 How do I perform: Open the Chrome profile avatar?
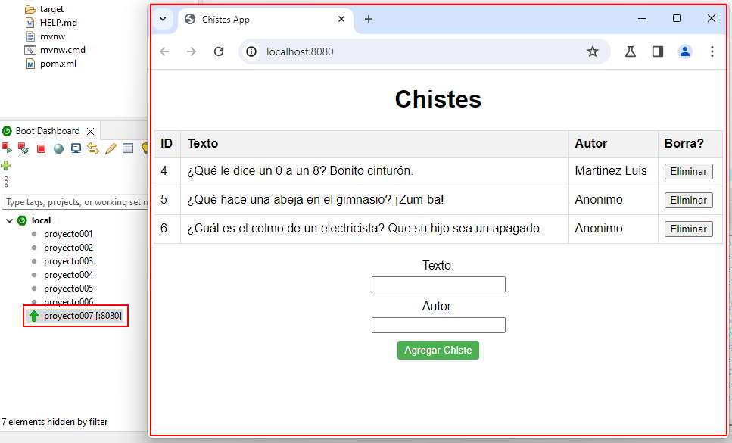(685, 51)
